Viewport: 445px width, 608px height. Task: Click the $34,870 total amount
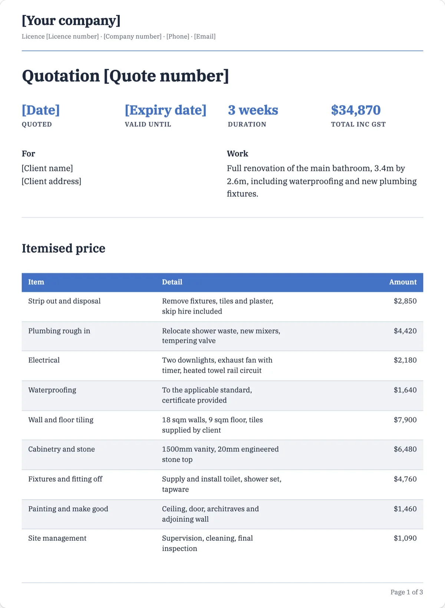pos(356,110)
